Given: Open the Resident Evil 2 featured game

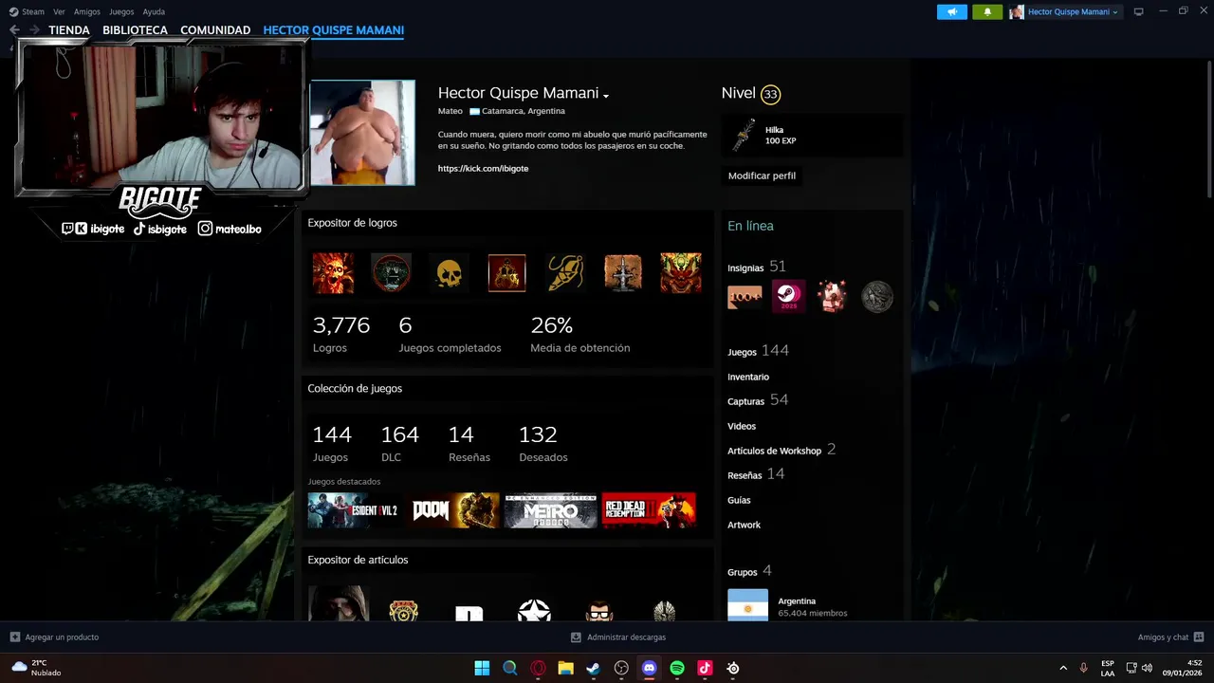Looking at the screenshot, I should tap(353, 510).
